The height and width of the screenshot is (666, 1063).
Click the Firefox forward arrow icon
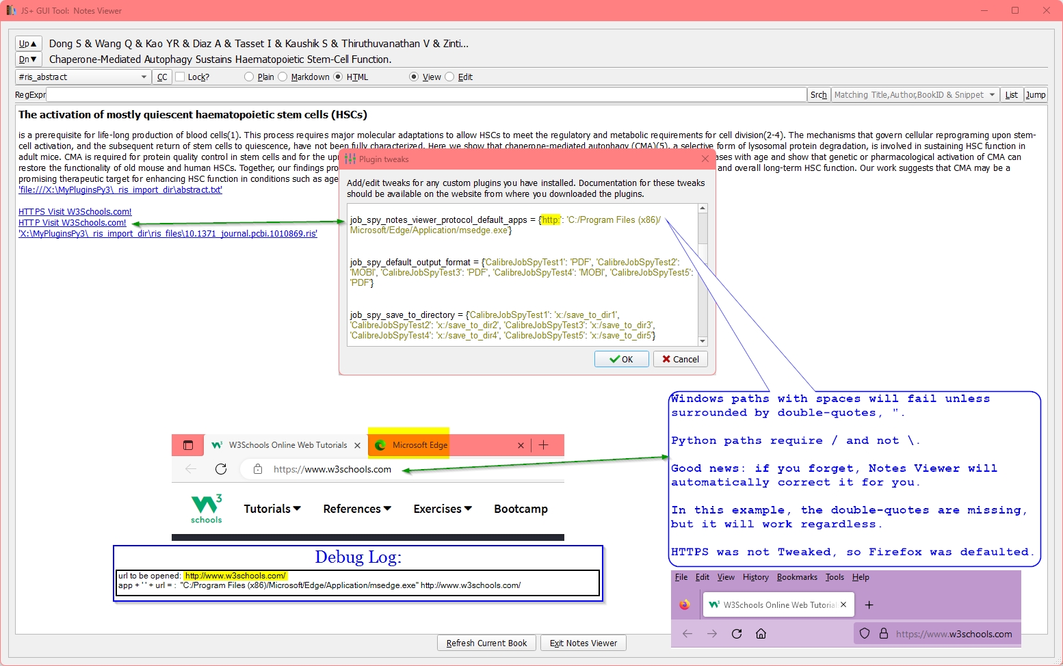tap(712, 634)
